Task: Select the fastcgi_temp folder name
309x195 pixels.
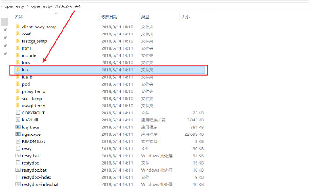Action: 34,41
